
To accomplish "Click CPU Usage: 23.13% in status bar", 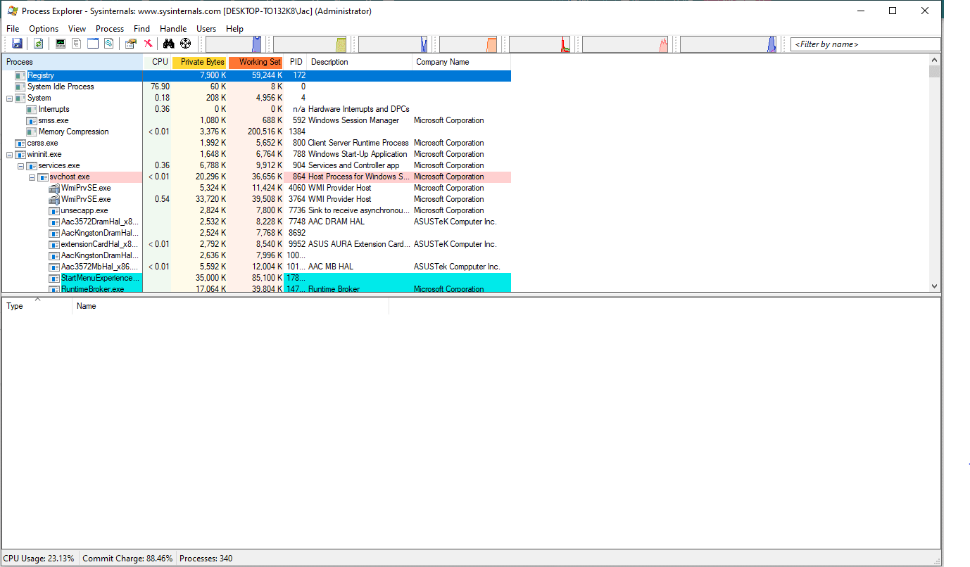I will tap(39, 559).
